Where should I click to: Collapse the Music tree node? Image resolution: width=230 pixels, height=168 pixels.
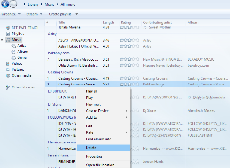pyautogui.click(x=3, y=40)
